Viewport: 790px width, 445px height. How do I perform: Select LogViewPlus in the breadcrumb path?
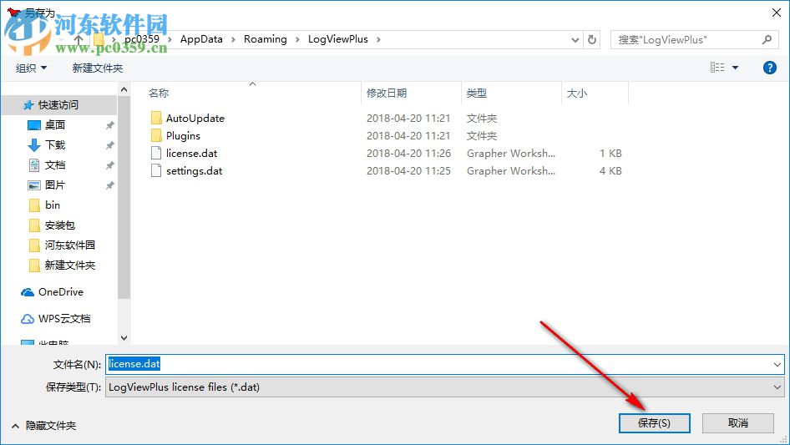pyautogui.click(x=338, y=38)
